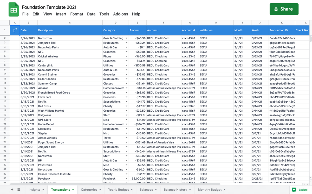Select the Institution header cell

(x=216, y=30)
